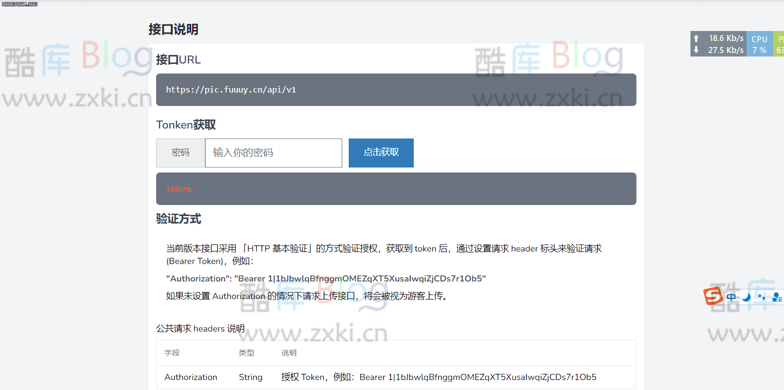Click the memory usage monitor block
Viewport: 784px width, 390px height.
point(779,43)
